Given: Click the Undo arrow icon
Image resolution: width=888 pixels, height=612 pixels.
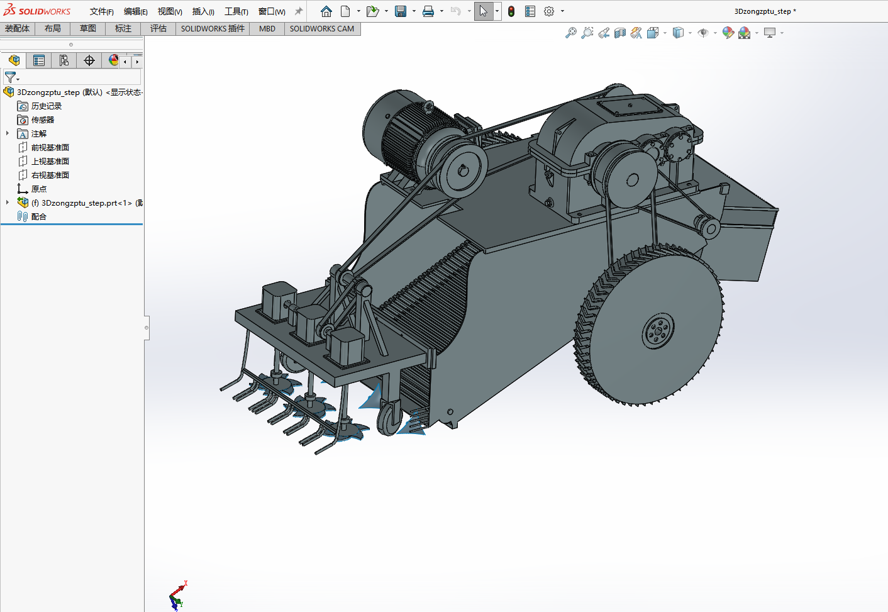Looking at the screenshot, I should 456,11.
